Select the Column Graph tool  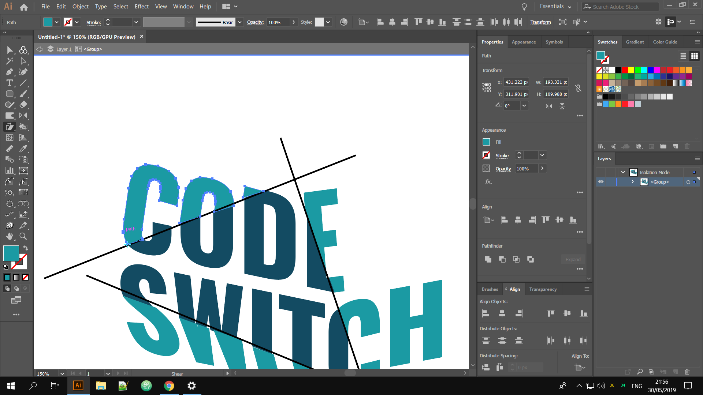click(10, 171)
